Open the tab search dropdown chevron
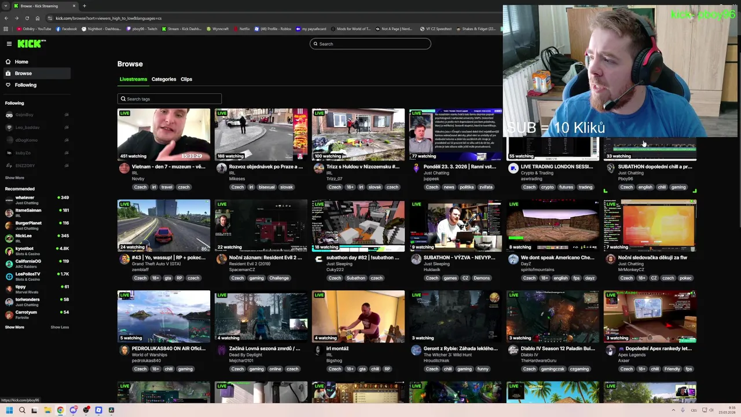Image resolution: width=741 pixels, height=417 pixels. 6,6
